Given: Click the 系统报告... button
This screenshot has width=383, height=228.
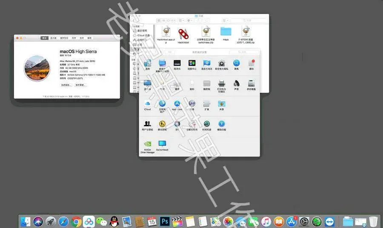Looking at the screenshot, I should [x=66, y=85].
